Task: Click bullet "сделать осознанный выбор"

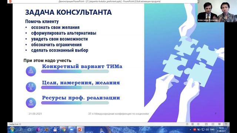Action: coord(60,50)
